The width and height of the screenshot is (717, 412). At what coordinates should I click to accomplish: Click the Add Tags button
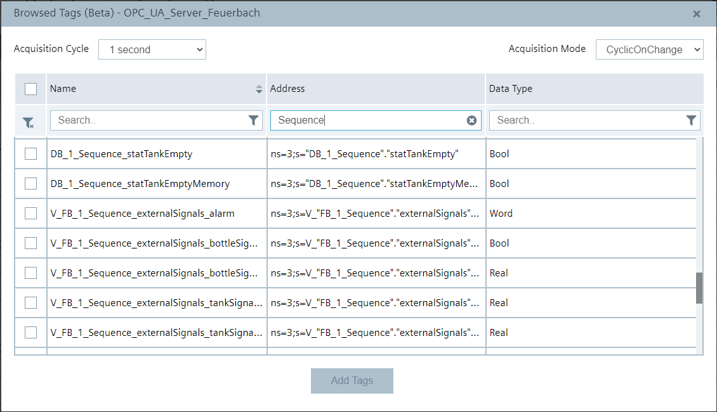click(x=352, y=380)
